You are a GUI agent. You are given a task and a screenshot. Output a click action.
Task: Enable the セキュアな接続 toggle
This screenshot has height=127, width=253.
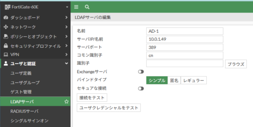click(x=141, y=89)
